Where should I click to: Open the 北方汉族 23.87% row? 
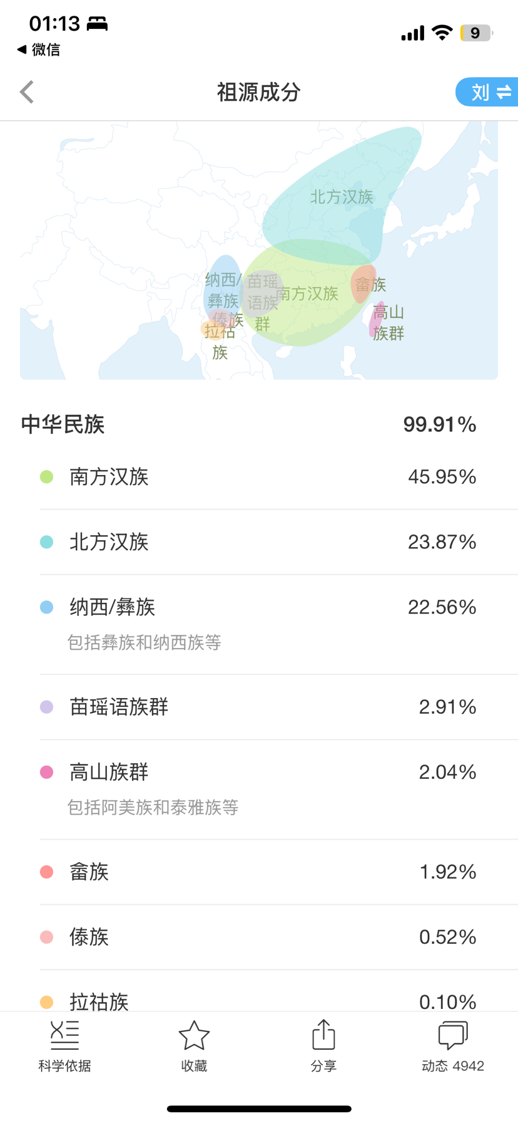258,542
